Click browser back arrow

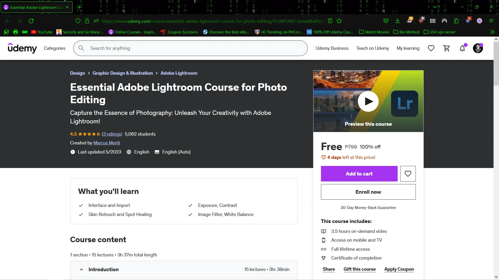point(8,21)
